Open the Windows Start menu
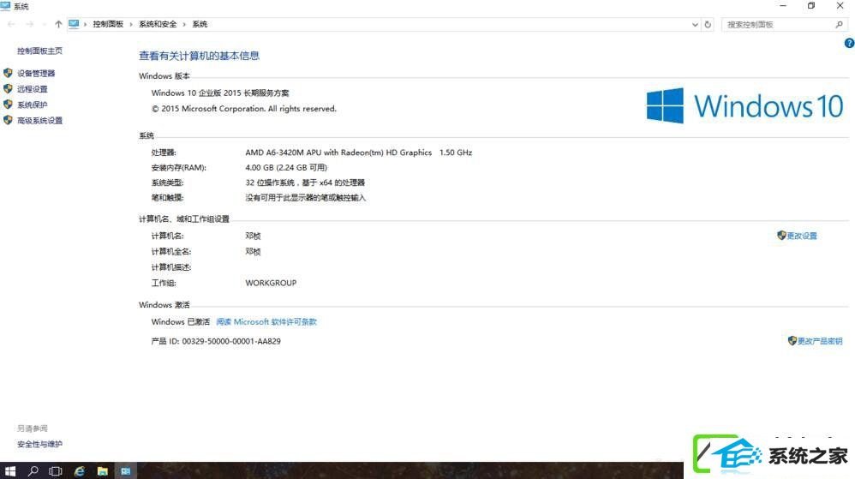 click(9, 470)
